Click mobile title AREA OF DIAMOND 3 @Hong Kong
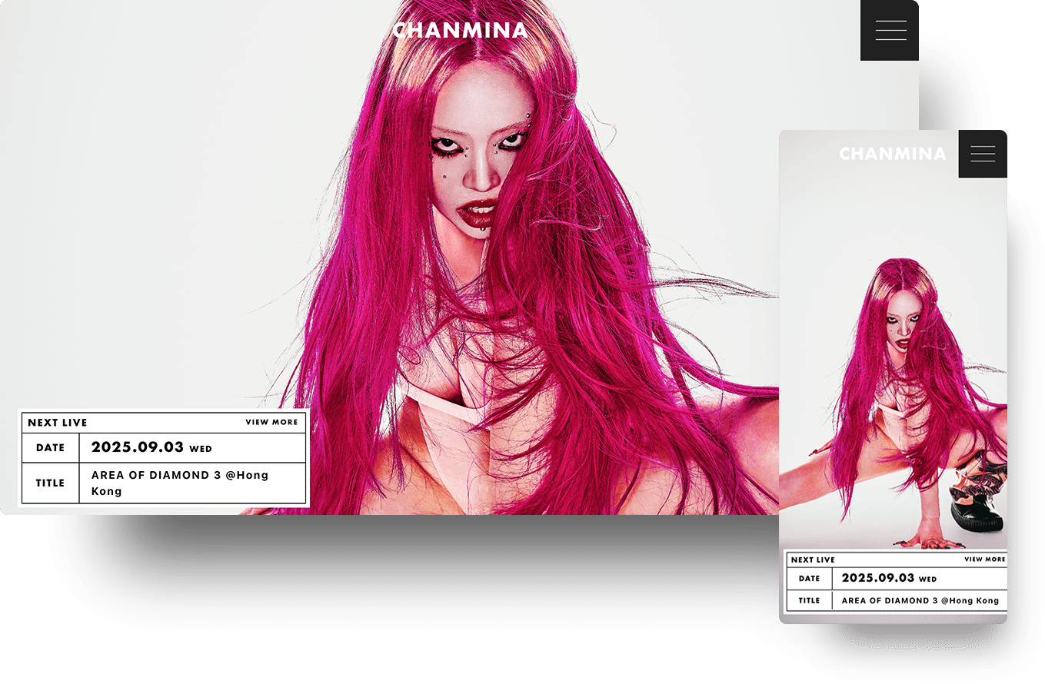This screenshot has width=1045, height=684. coord(920,600)
